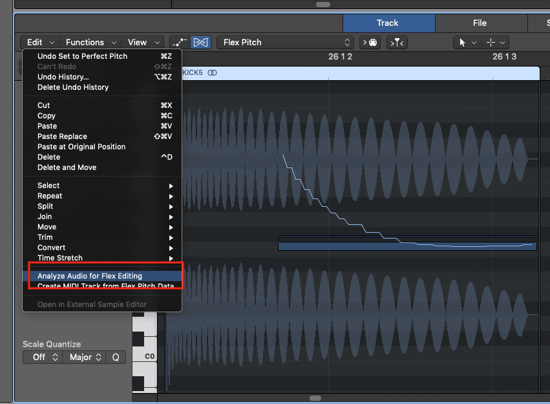Toggle the Catch Playhead button
Image resolution: width=550 pixels, height=404 pixels.
(x=397, y=43)
